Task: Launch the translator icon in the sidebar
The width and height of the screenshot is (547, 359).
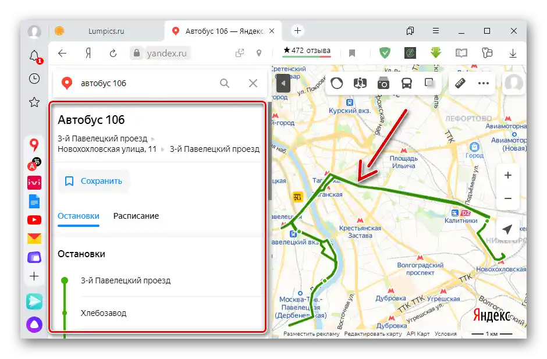Action: (34, 163)
